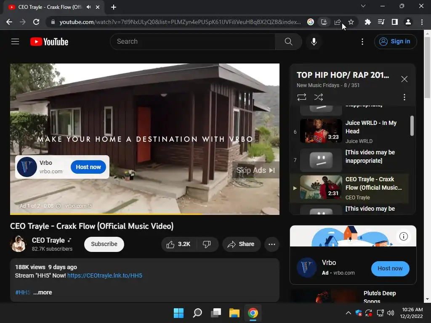Image resolution: width=431 pixels, height=323 pixels.
Task: Open media controls icon in Chrome toolbar
Action: [381, 22]
